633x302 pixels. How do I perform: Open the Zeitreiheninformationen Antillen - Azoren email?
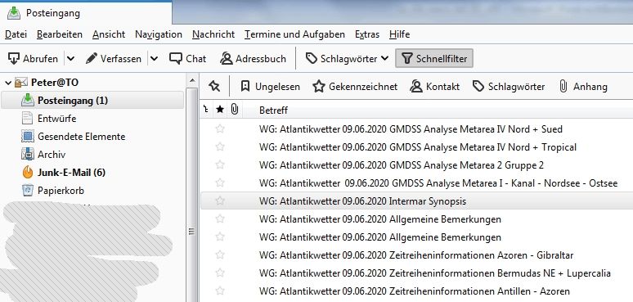point(415,291)
